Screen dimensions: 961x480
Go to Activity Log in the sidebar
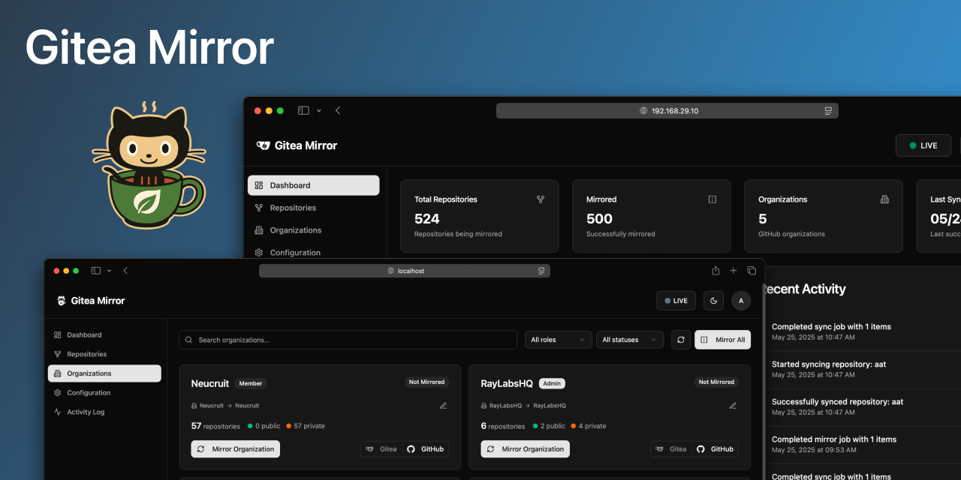pyautogui.click(x=85, y=412)
